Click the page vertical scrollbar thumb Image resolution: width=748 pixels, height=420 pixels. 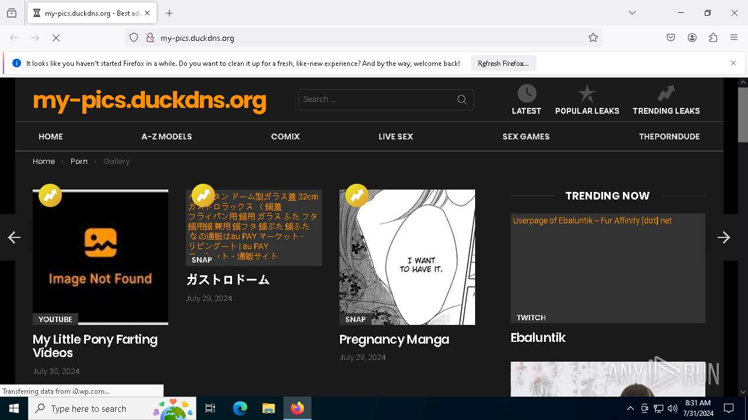743,114
